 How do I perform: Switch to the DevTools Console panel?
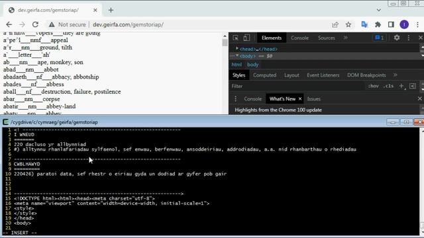[x=299, y=38]
